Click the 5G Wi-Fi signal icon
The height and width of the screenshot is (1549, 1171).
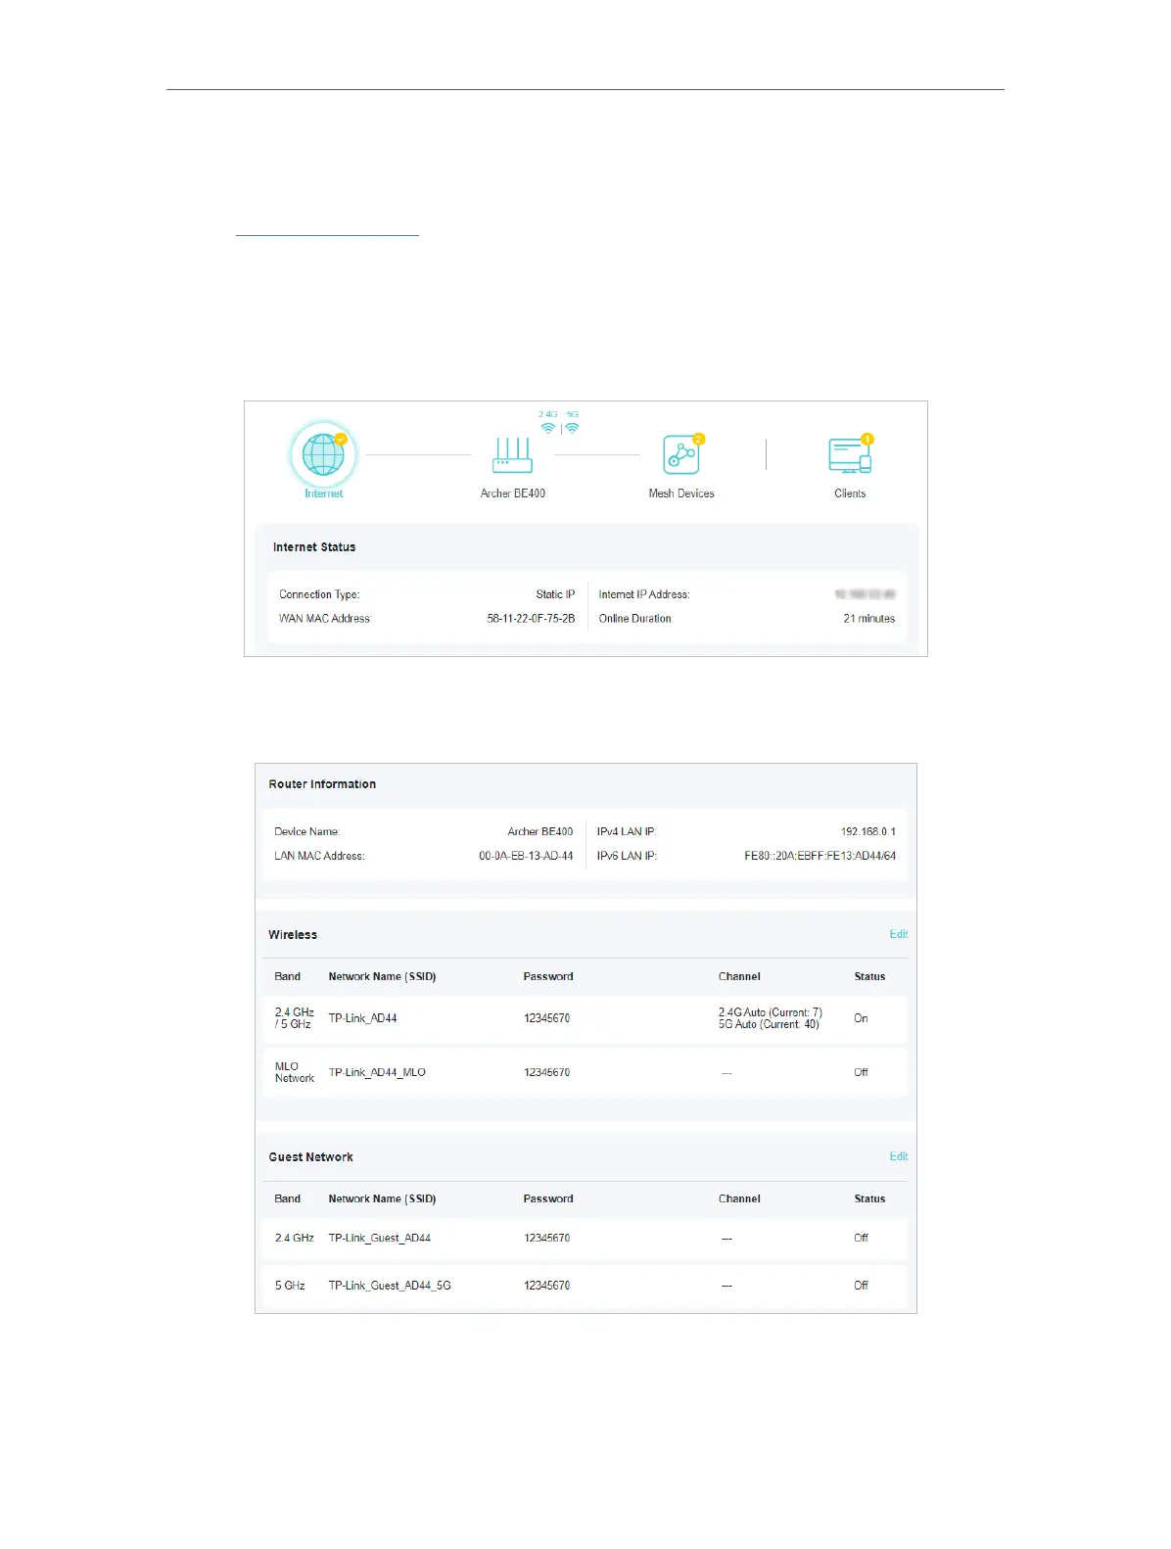pos(573,428)
